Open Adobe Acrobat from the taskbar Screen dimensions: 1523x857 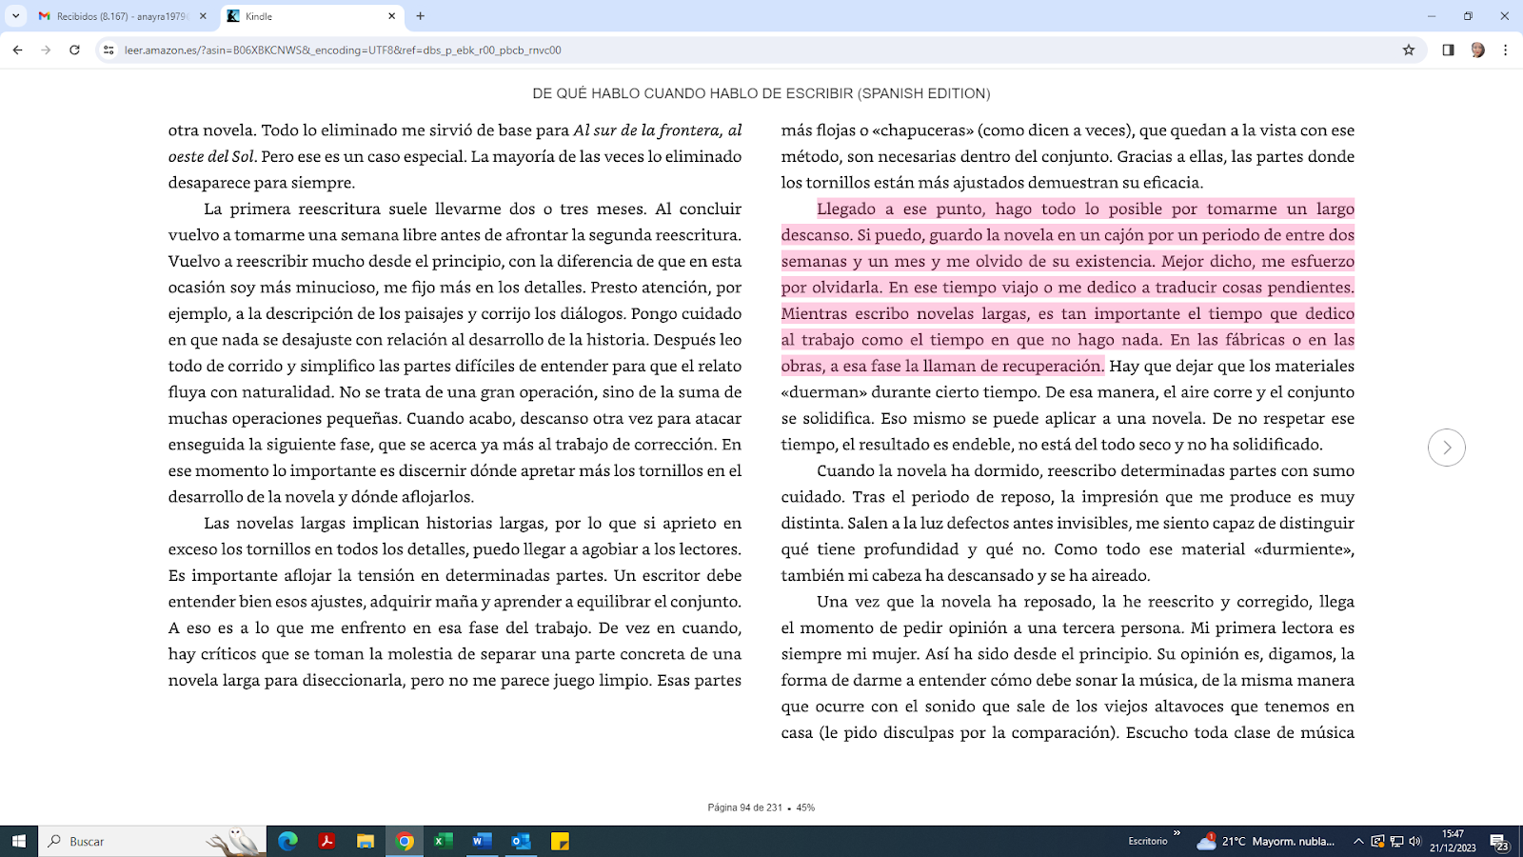pos(326,841)
